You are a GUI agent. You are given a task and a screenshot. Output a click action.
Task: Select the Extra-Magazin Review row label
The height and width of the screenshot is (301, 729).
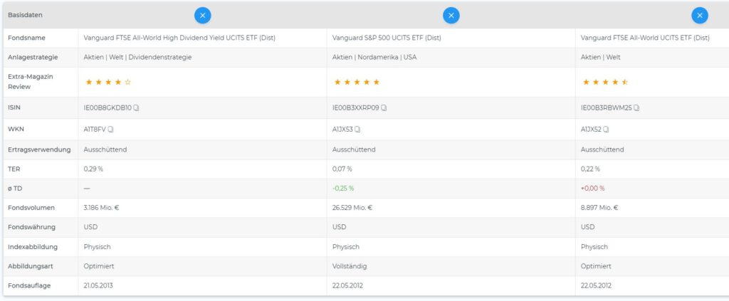point(31,82)
